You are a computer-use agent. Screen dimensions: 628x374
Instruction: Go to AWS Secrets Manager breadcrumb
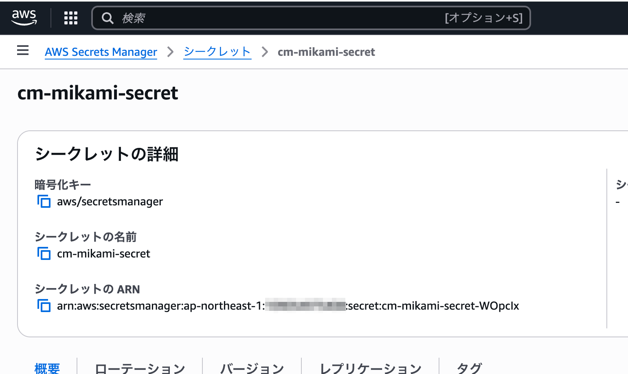click(101, 52)
